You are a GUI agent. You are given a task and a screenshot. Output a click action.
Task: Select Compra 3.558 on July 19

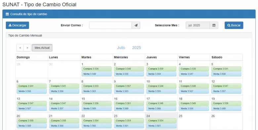[x=226, y=103]
